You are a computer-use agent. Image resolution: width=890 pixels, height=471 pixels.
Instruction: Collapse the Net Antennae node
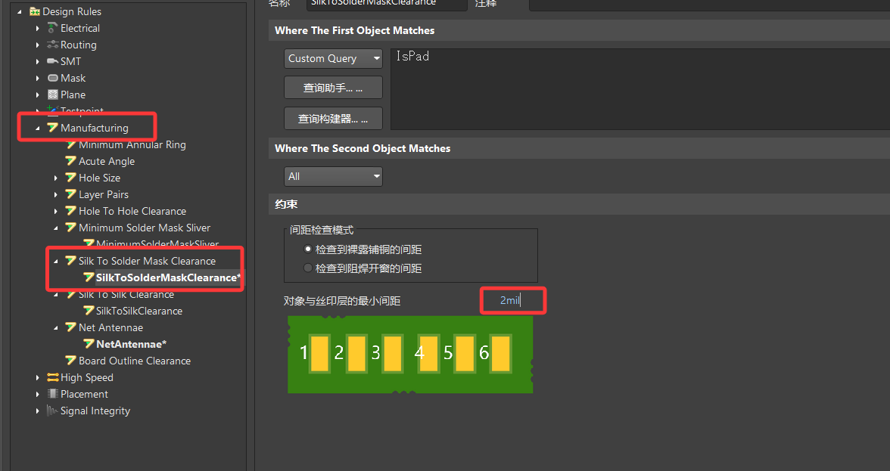coord(56,327)
